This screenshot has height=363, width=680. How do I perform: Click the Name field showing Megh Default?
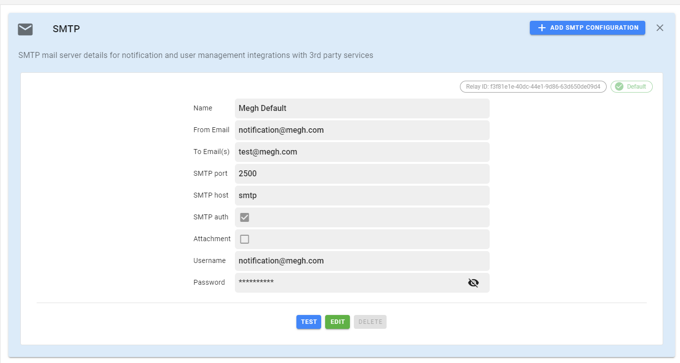click(362, 108)
